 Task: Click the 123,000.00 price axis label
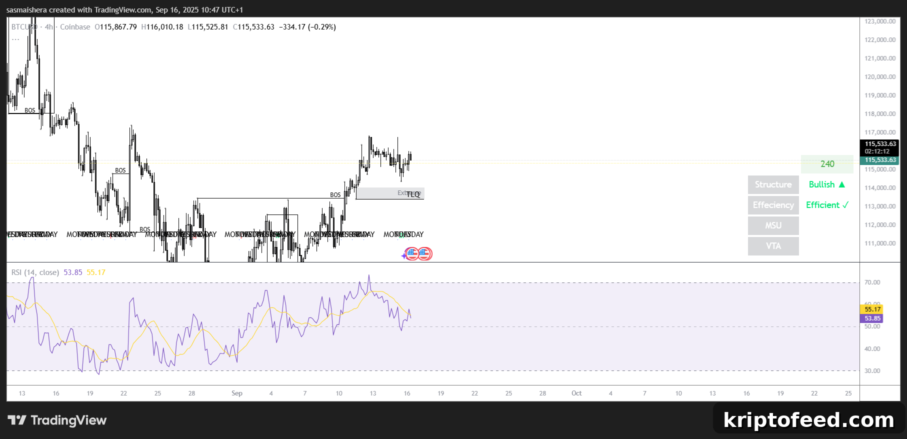(880, 21)
